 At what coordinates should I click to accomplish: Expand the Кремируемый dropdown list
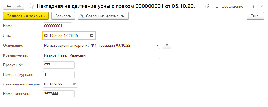[x=151, y=55]
